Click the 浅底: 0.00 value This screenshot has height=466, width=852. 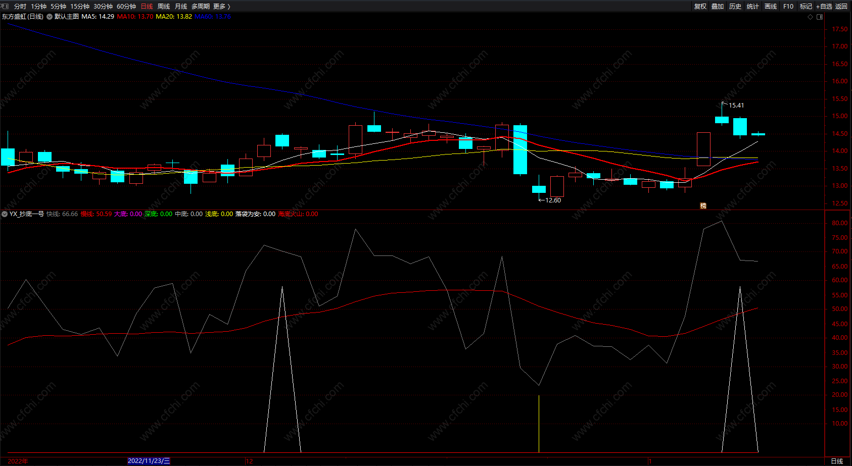[219, 214]
